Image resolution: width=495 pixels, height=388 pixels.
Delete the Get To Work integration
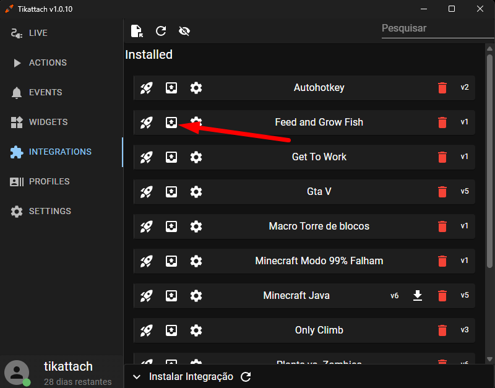pos(442,157)
